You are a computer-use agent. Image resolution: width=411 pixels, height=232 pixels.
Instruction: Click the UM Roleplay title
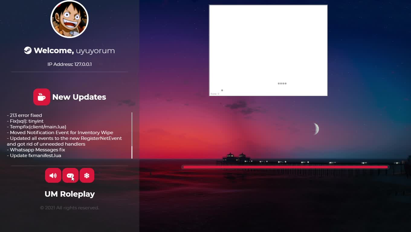click(x=70, y=194)
